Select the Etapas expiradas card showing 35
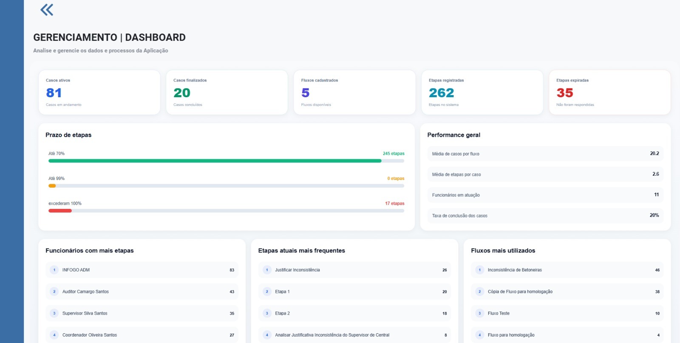This screenshot has height=343, width=680. (610, 93)
